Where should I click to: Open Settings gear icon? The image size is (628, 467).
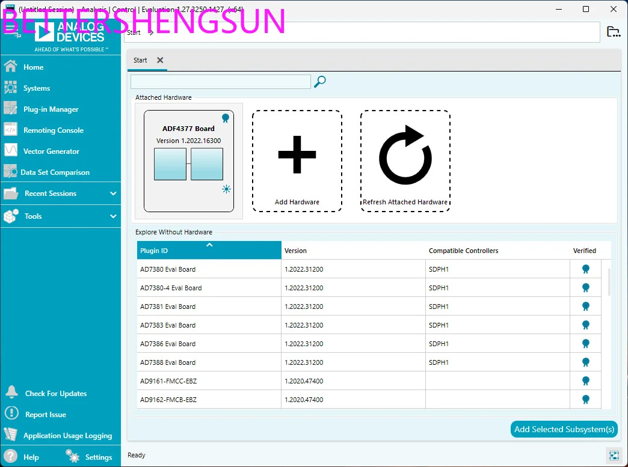(x=72, y=456)
